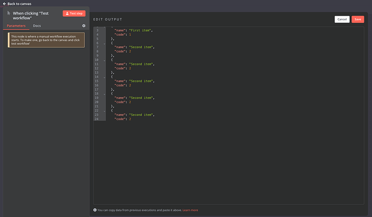Collapse the code fold at line 18

pyautogui.click(x=104, y=94)
